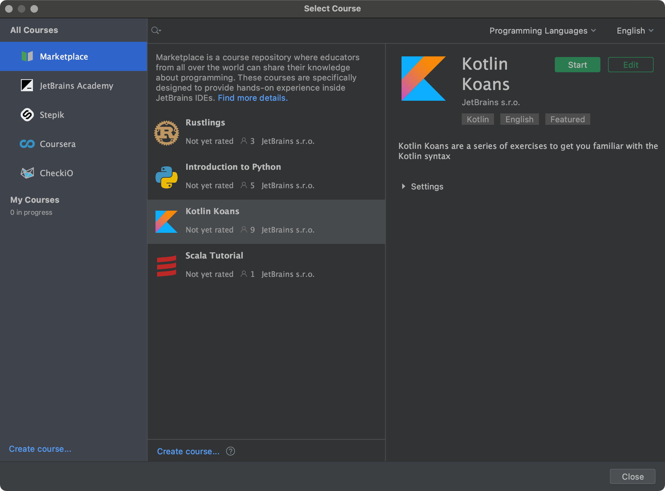665x491 pixels.
Task: Select the Stepik tab
Action: click(x=73, y=115)
